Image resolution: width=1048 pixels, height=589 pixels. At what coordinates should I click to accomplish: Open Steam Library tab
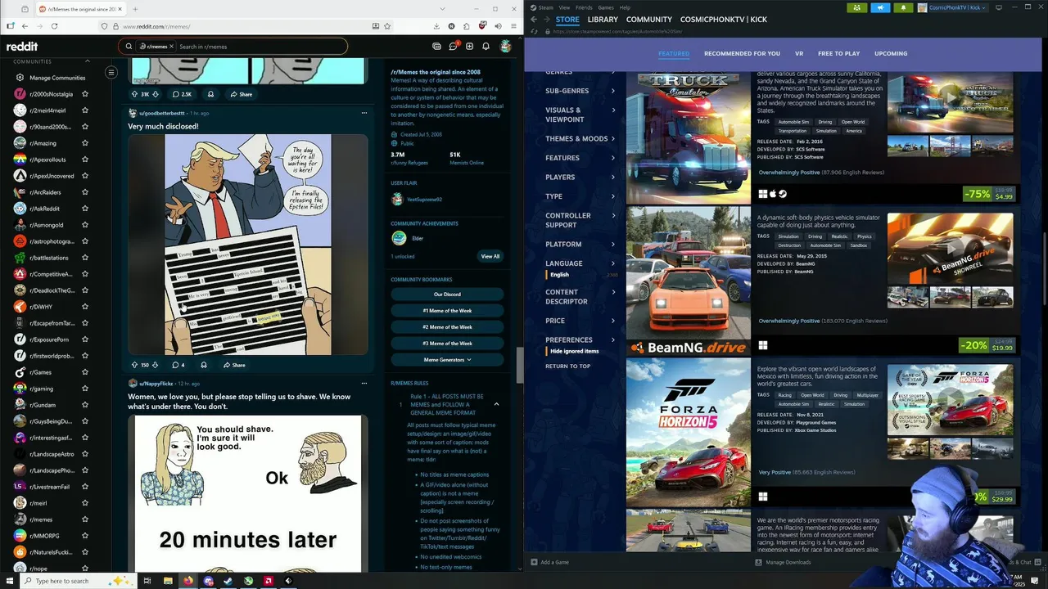click(x=603, y=20)
